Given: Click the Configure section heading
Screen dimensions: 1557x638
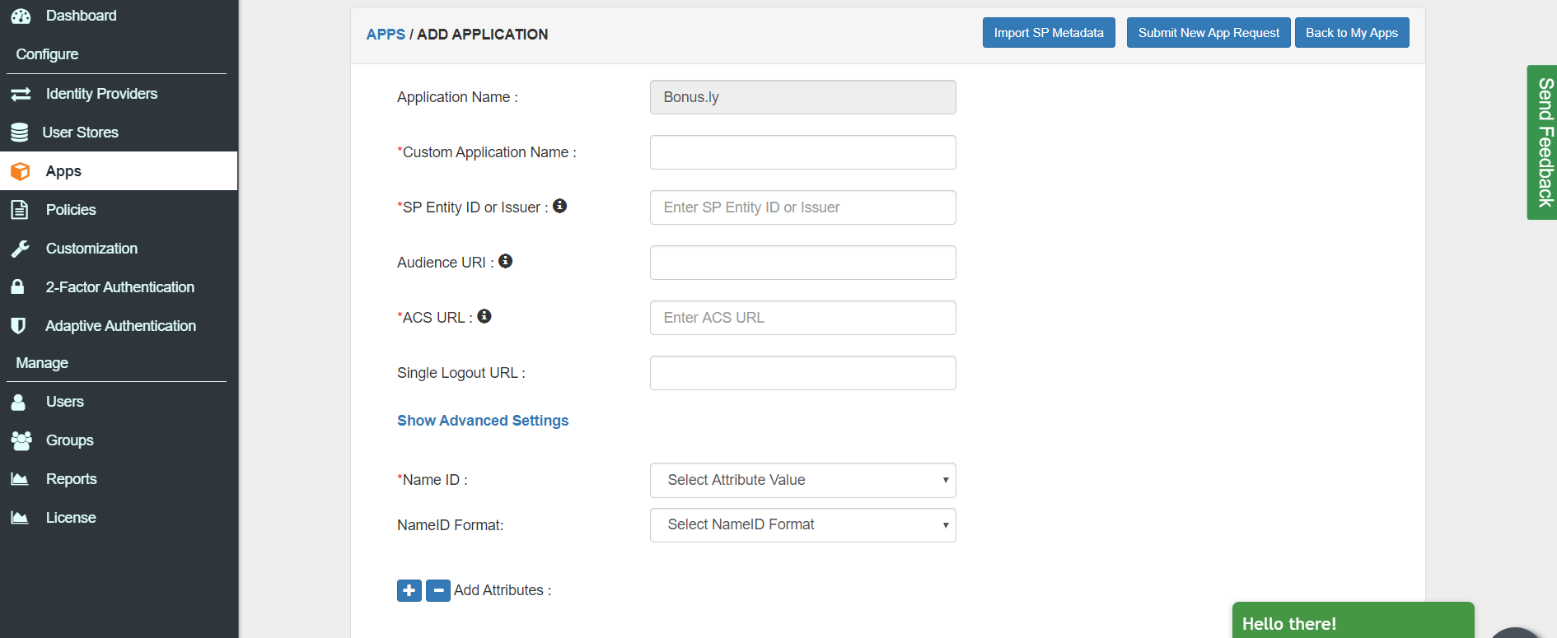Looking at the screenshot, I should coord(47,54).
